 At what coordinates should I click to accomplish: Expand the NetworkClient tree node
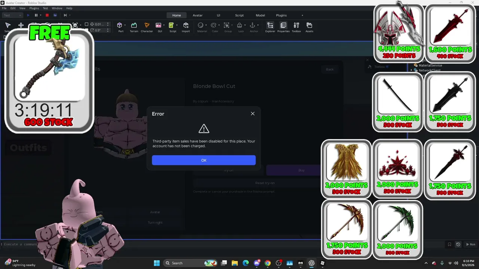pos(411,70)
